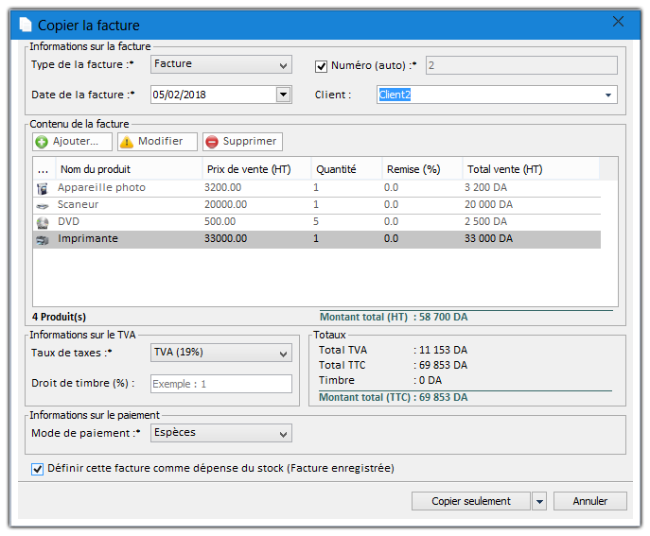The image size is (650, 536).
Task: Click the red Supprimer icon
Action: [212, 142]
